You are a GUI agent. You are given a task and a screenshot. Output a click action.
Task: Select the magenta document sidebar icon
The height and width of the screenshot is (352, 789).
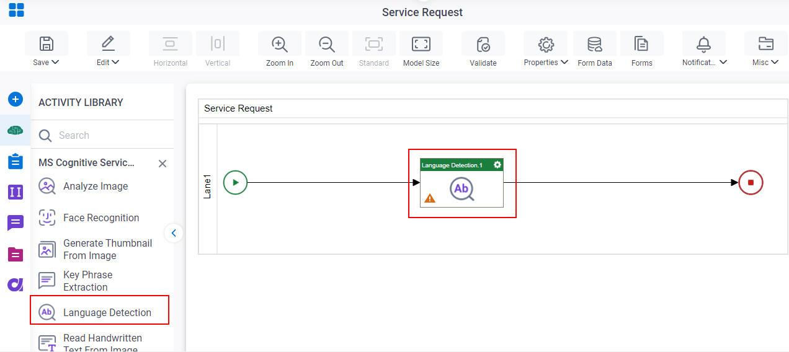pos(16,254)
